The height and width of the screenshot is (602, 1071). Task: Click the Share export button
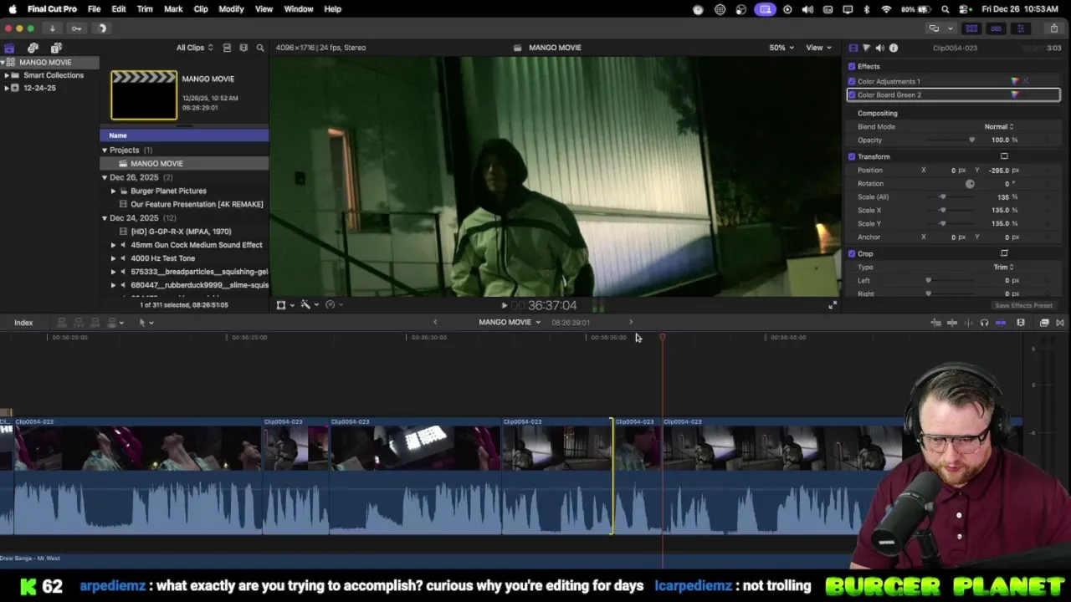(1053, 28)
